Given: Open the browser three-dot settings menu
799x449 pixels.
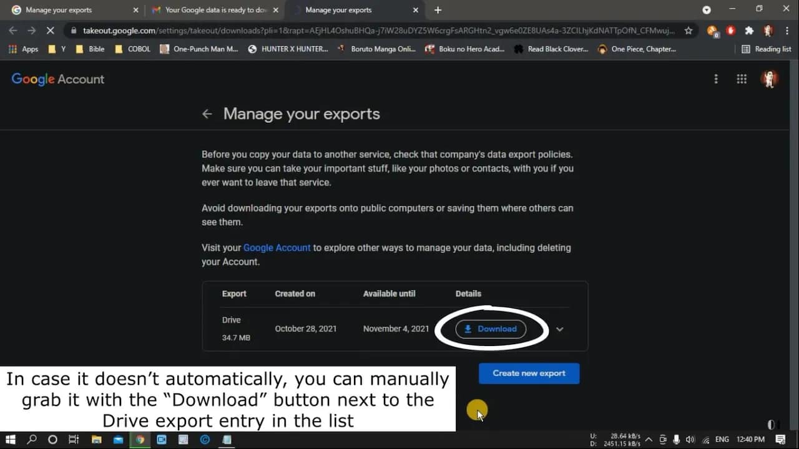Looking at the screenshot, I should pos(788,30).
